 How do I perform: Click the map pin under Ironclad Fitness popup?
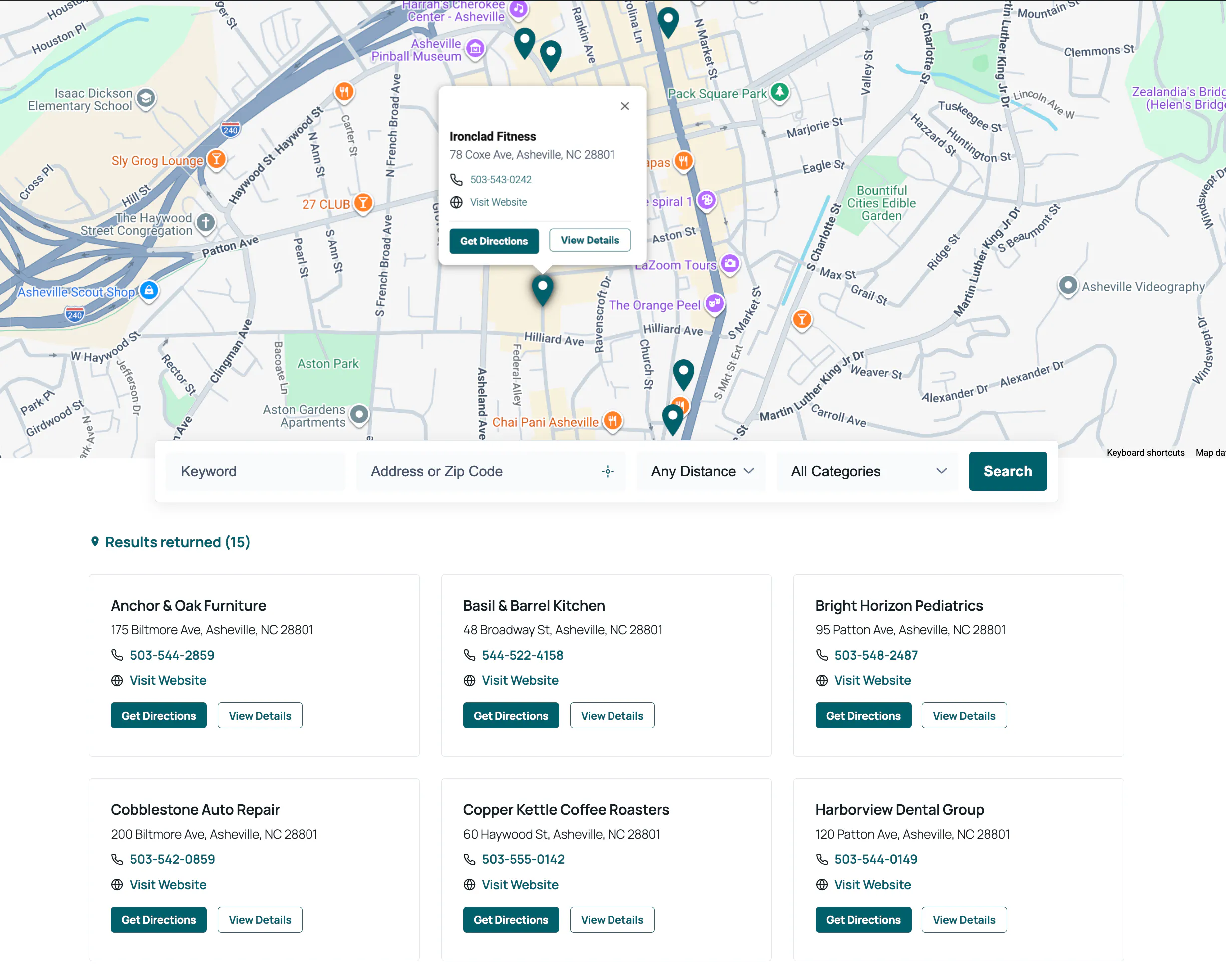coord(542,290)
